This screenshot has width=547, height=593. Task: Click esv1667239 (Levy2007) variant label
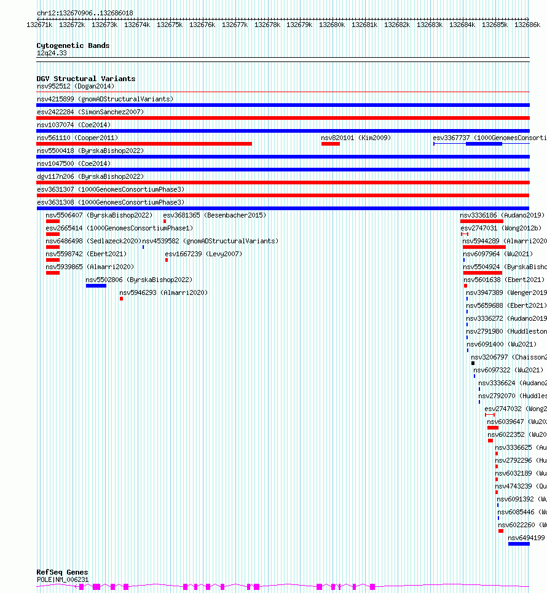tap(203, 254)
